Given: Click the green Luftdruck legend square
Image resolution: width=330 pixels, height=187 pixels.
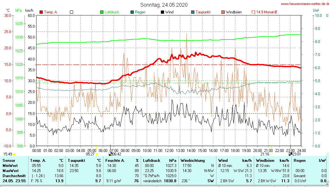Looking at the screenshot, I should 102,12.
